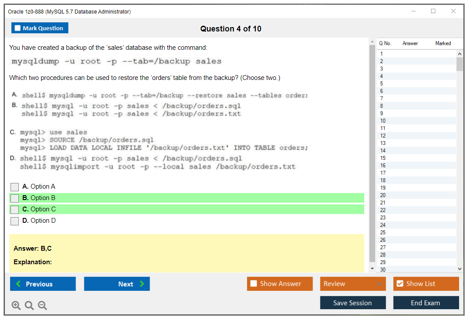Select the Option A checkbox
The width and height of the screenshot is (470, 321).
tap(15, 187)
